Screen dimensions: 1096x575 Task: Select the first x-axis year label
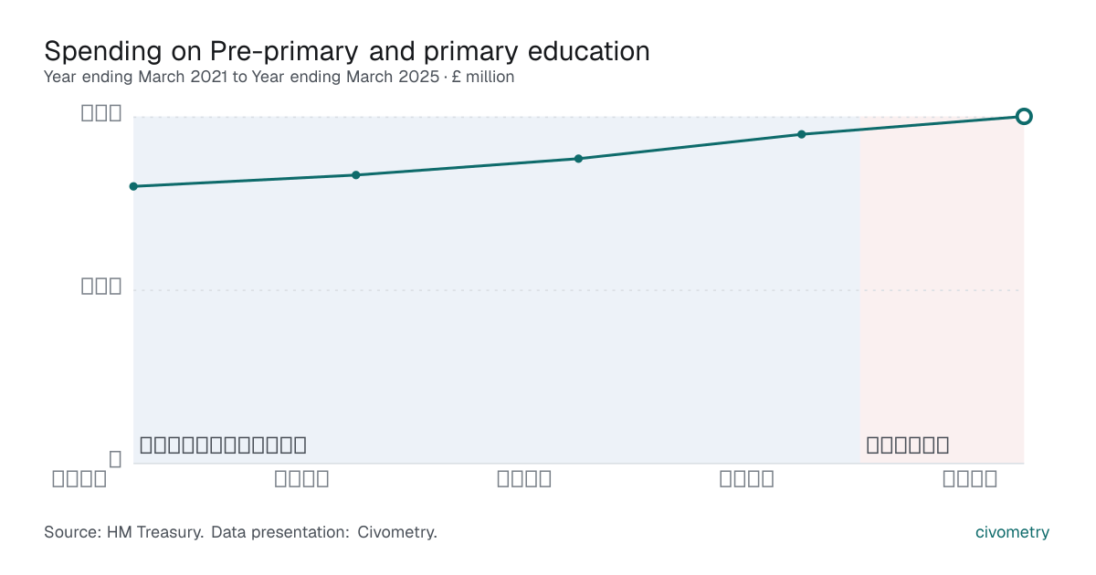pos(79,478)
